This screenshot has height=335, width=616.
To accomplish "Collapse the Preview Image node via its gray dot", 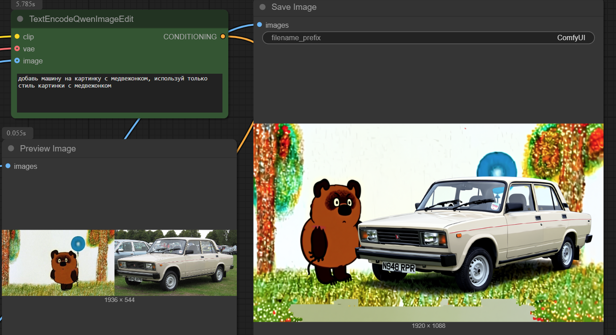I will tap(11, 148).
